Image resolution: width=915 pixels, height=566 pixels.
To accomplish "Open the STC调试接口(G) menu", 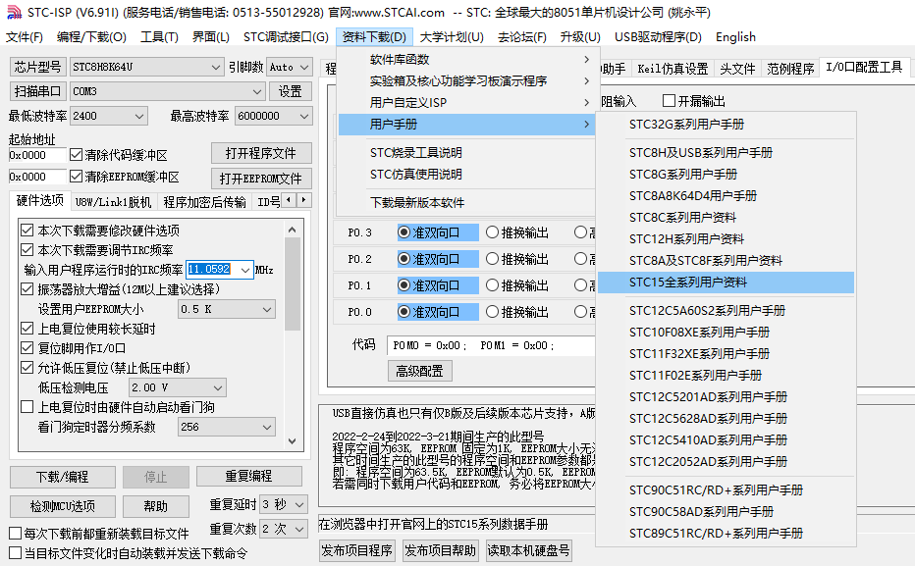I will pos(286,36).
